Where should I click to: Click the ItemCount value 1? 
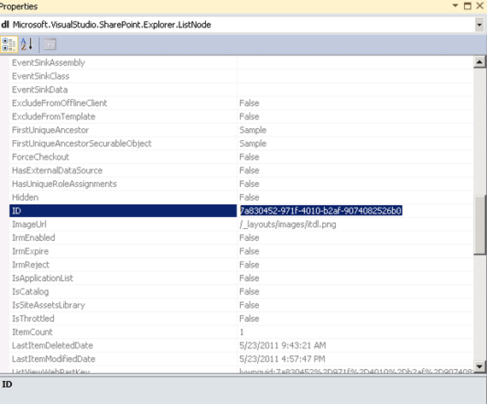tap(242, 332)
